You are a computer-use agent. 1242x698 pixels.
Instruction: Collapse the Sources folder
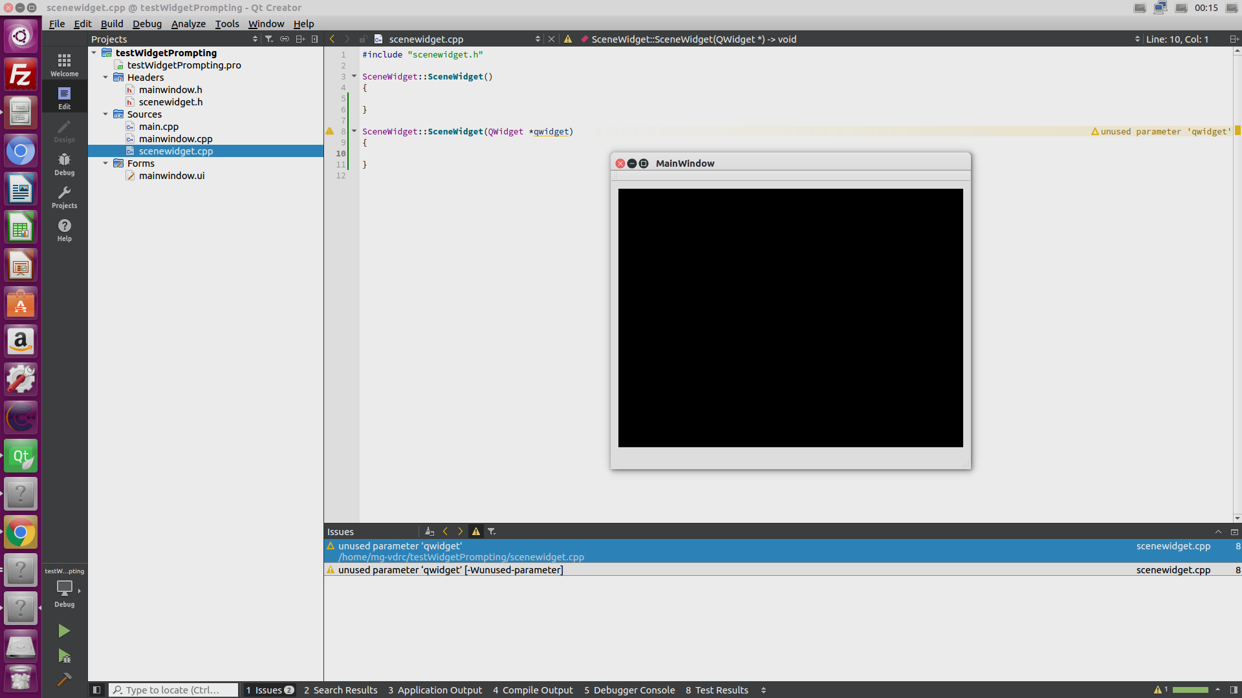coord(105,114)
